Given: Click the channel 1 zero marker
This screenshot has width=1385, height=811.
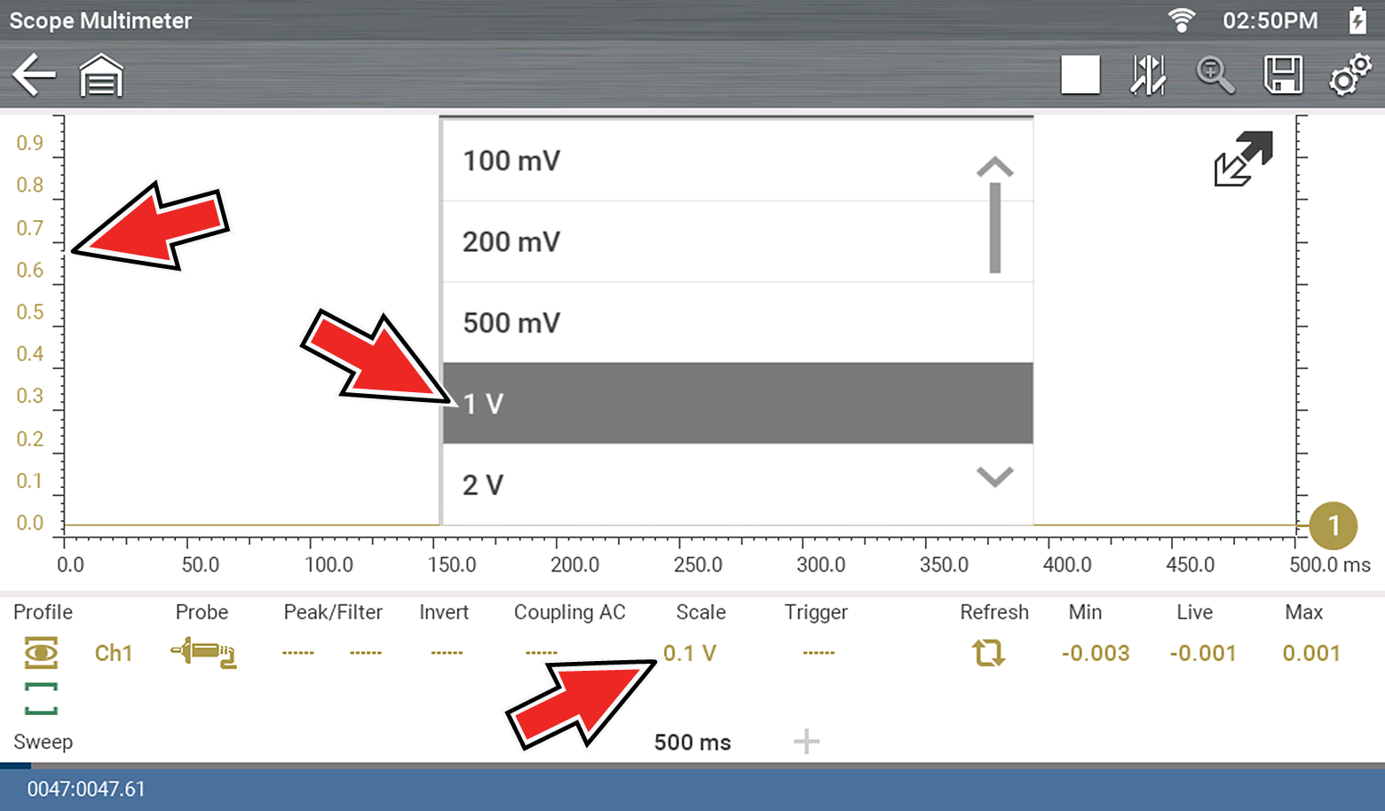Looking at the screenshot, I should 1333,525.
